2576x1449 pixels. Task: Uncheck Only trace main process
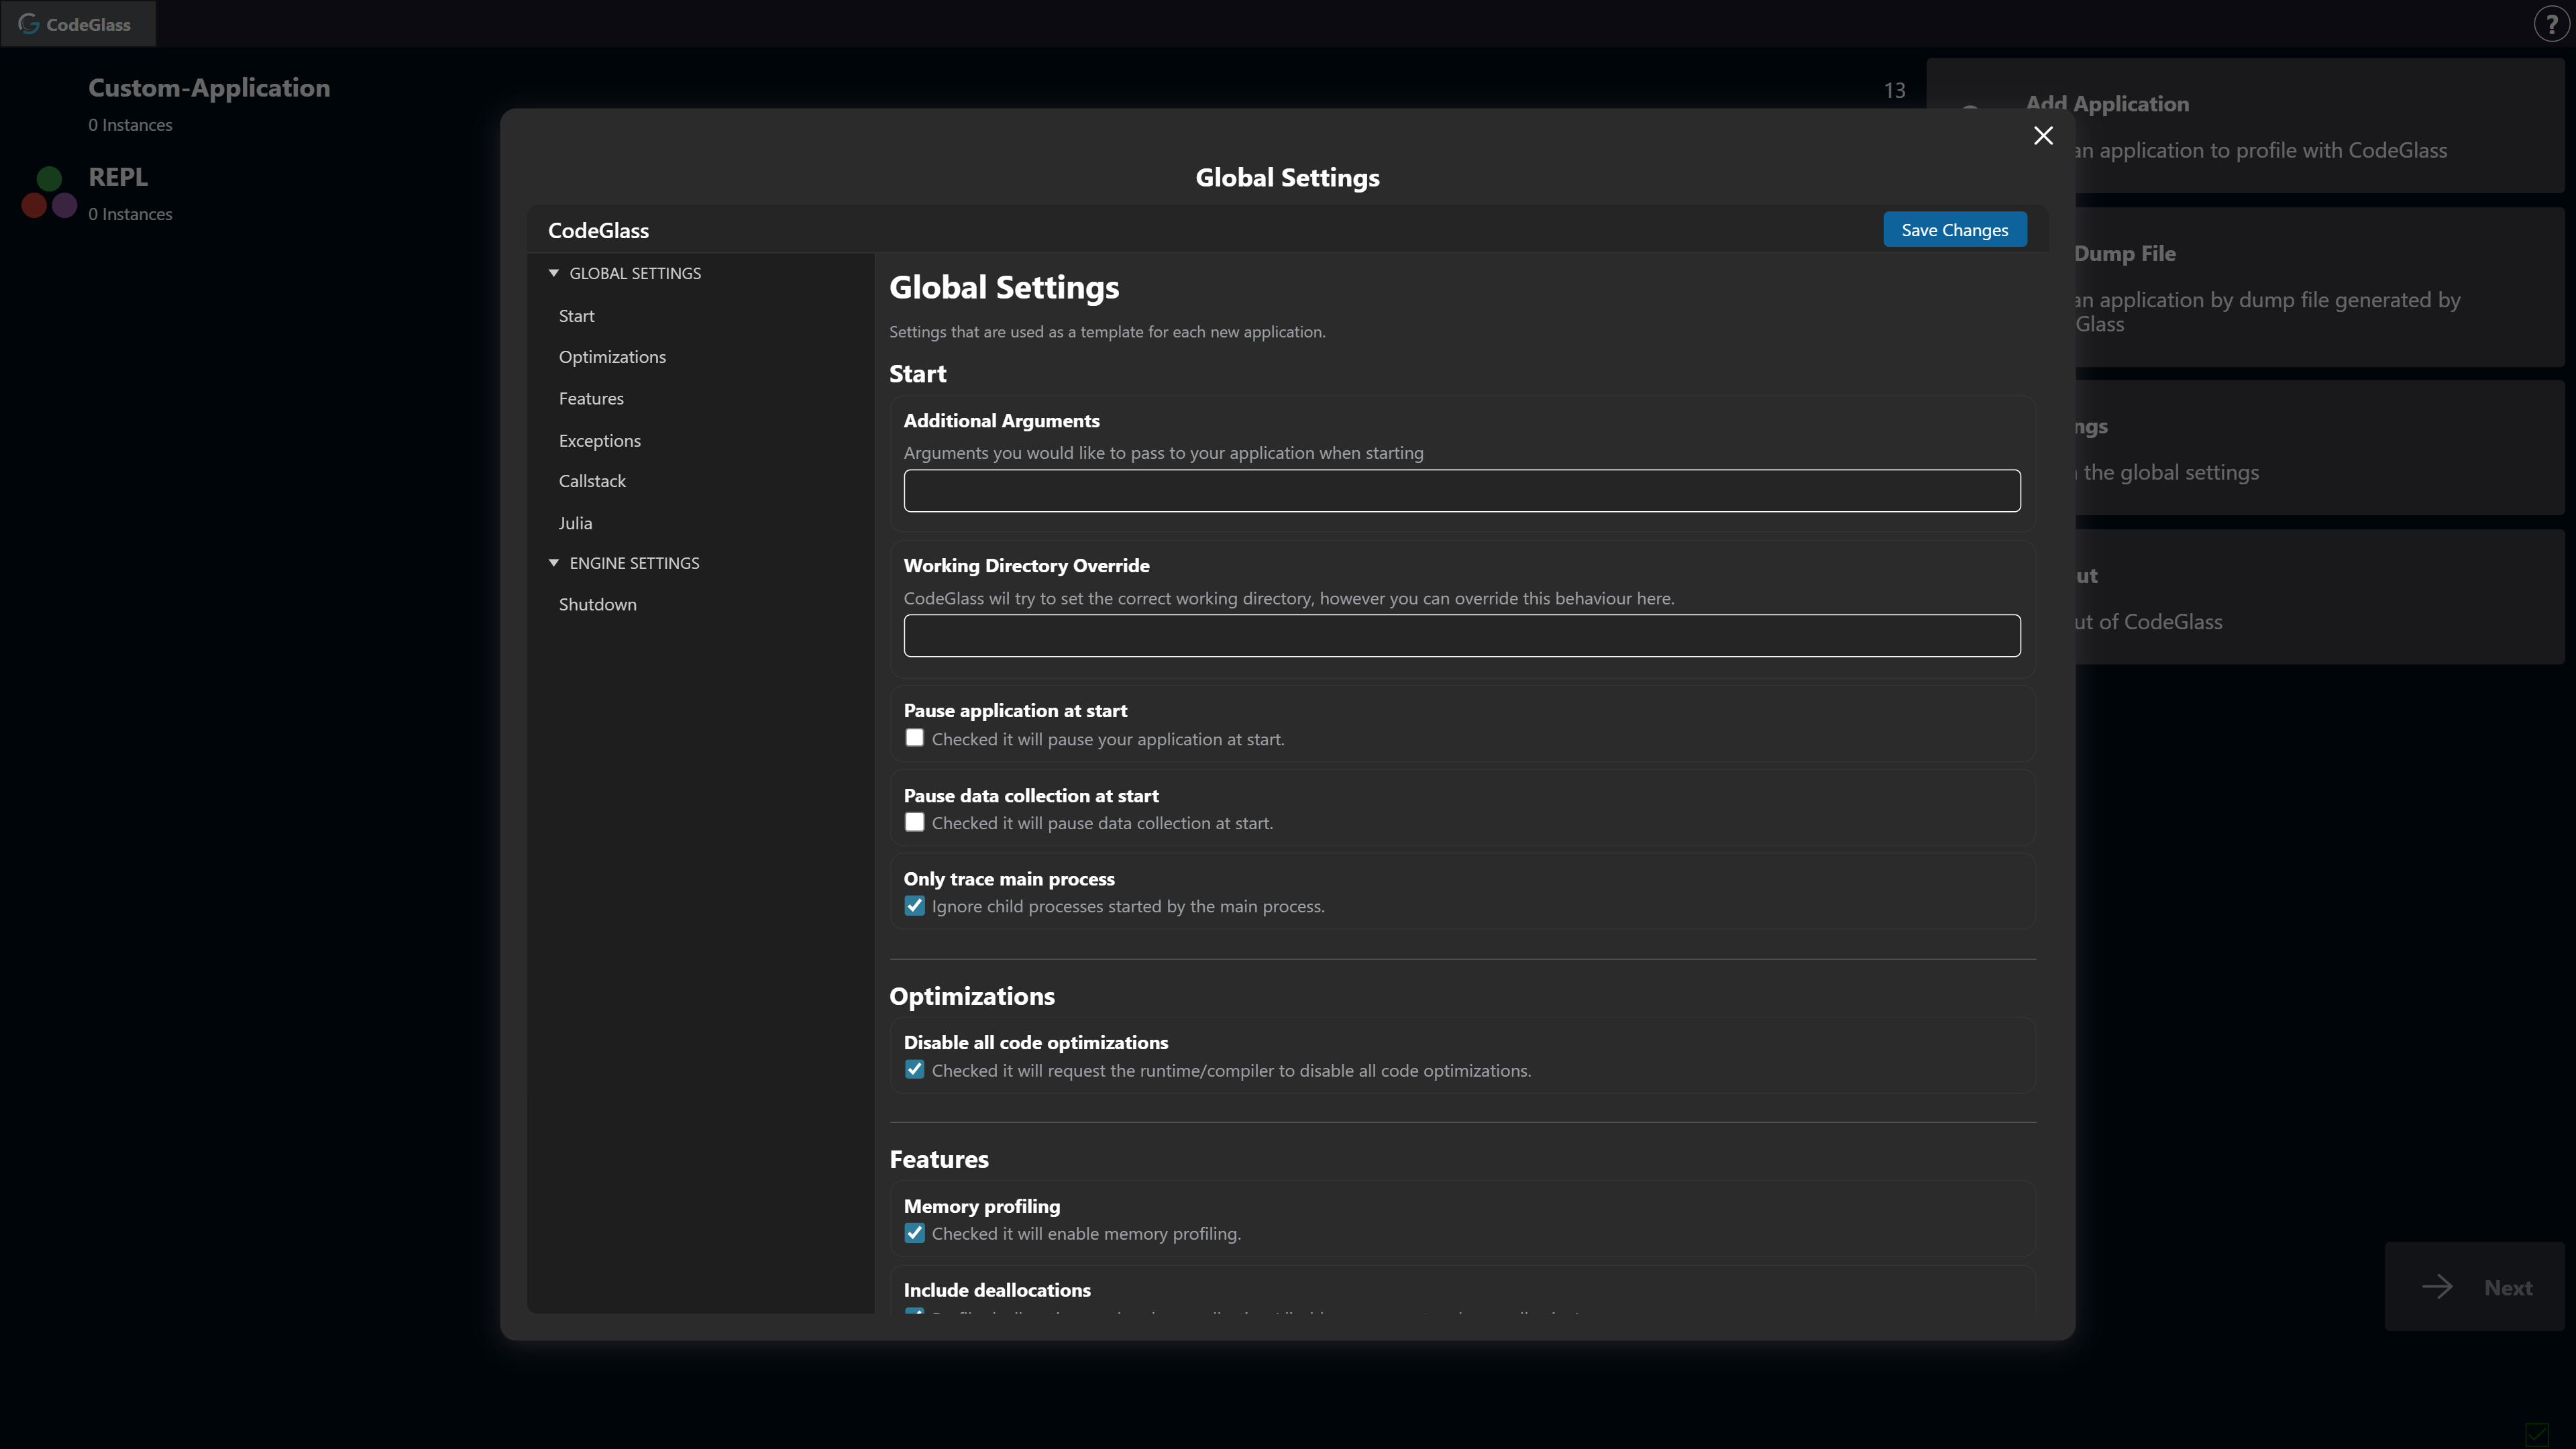pos(914,906)
